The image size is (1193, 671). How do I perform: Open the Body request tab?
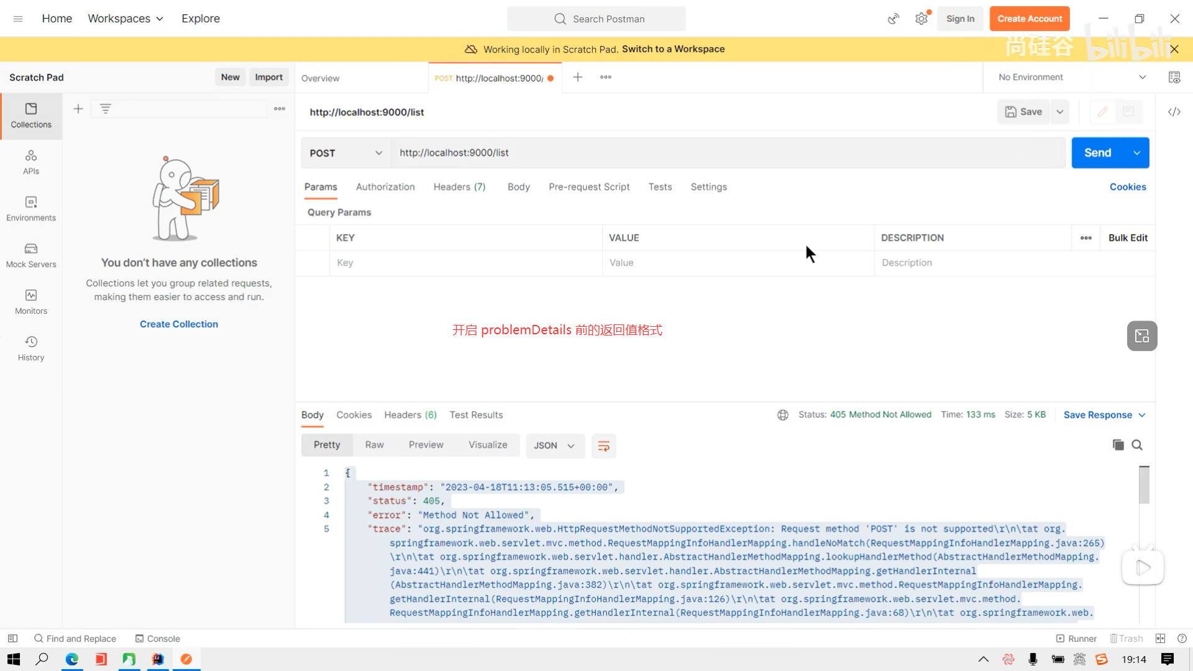(x=518, y=187)
